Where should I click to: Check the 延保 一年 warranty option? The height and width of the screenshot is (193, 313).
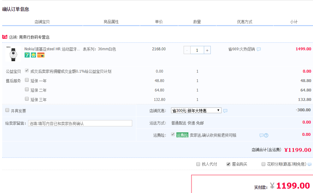click(x=27, y=80)
